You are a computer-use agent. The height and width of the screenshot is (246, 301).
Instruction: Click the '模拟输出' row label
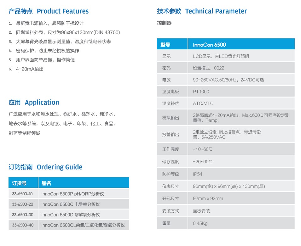click(x=171, y=118)
